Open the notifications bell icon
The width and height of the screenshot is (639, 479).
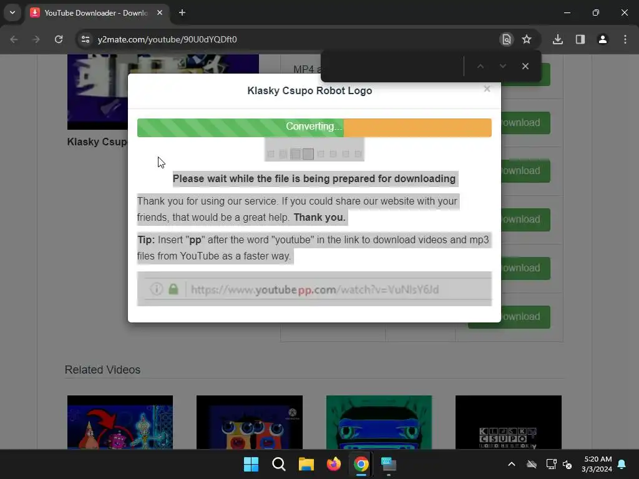coord(622,464)
